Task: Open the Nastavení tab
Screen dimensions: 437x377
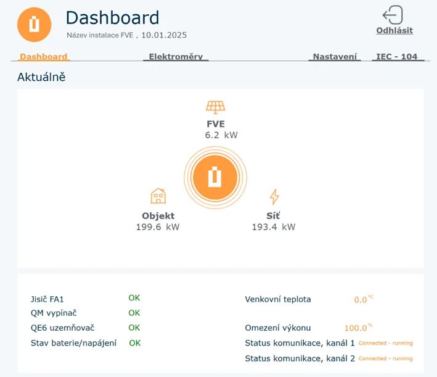Action: 335,57
